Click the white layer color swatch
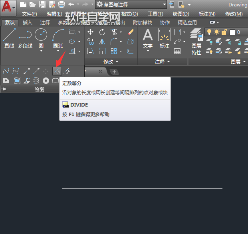248x234 pixels. [x=232, y=32]
